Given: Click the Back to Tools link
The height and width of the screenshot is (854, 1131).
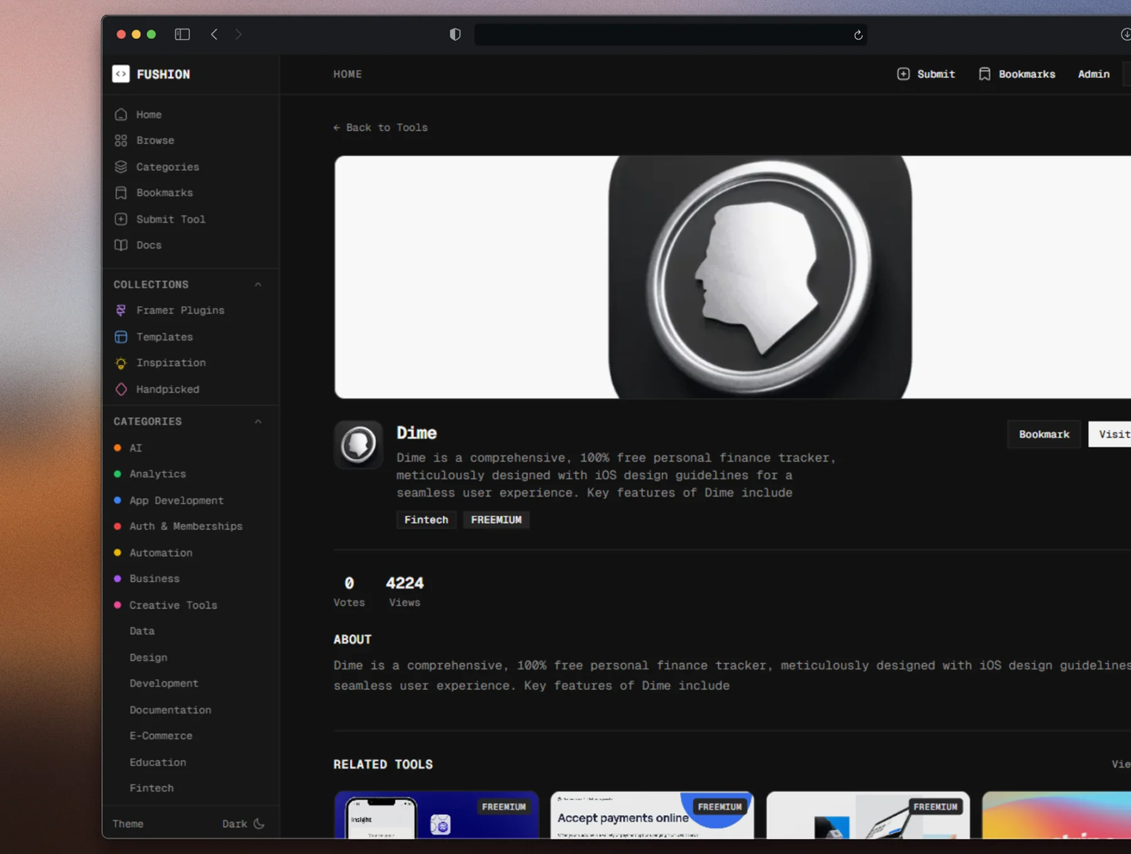Looking at the screenshot, I should (381, 127).
